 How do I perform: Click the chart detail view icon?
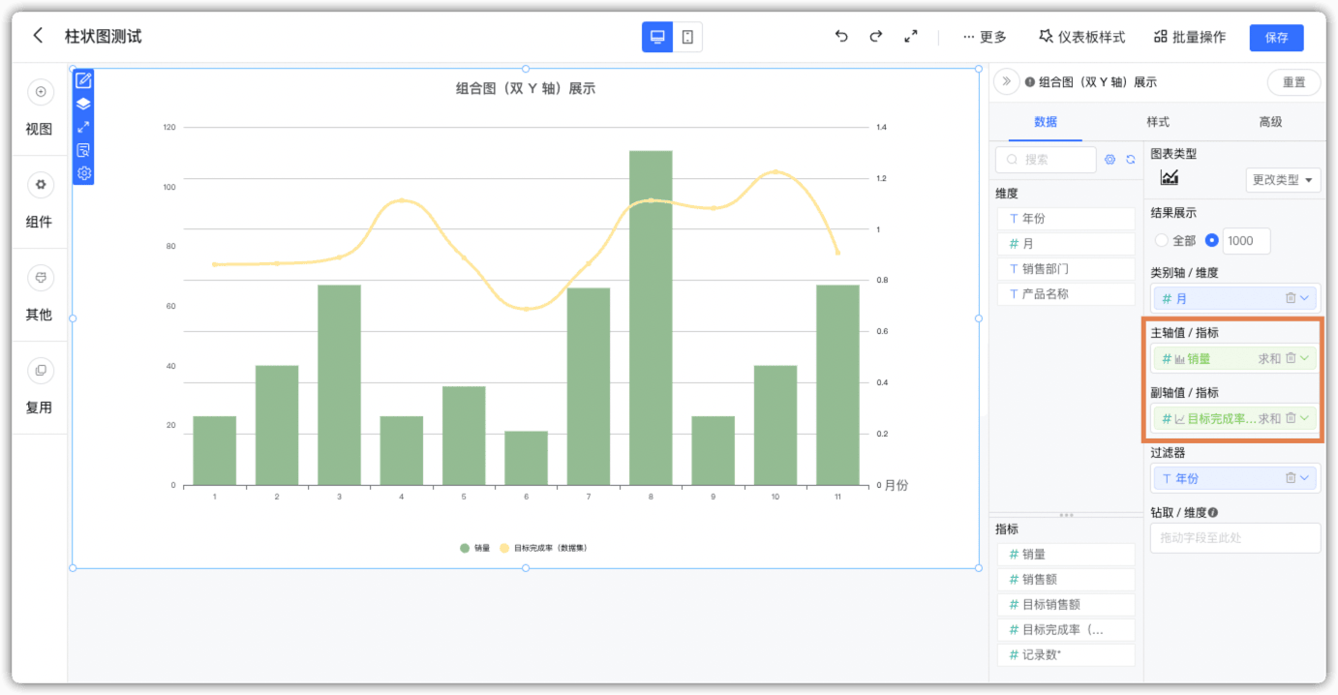(x=83, y=150)
